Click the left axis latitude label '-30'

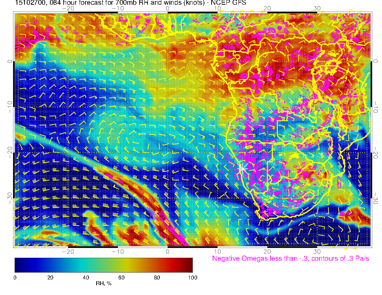point(10,198)
